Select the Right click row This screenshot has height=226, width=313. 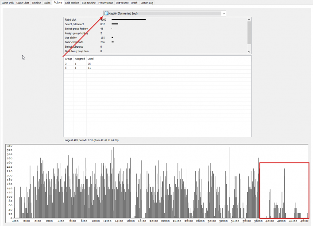point(155,20)
